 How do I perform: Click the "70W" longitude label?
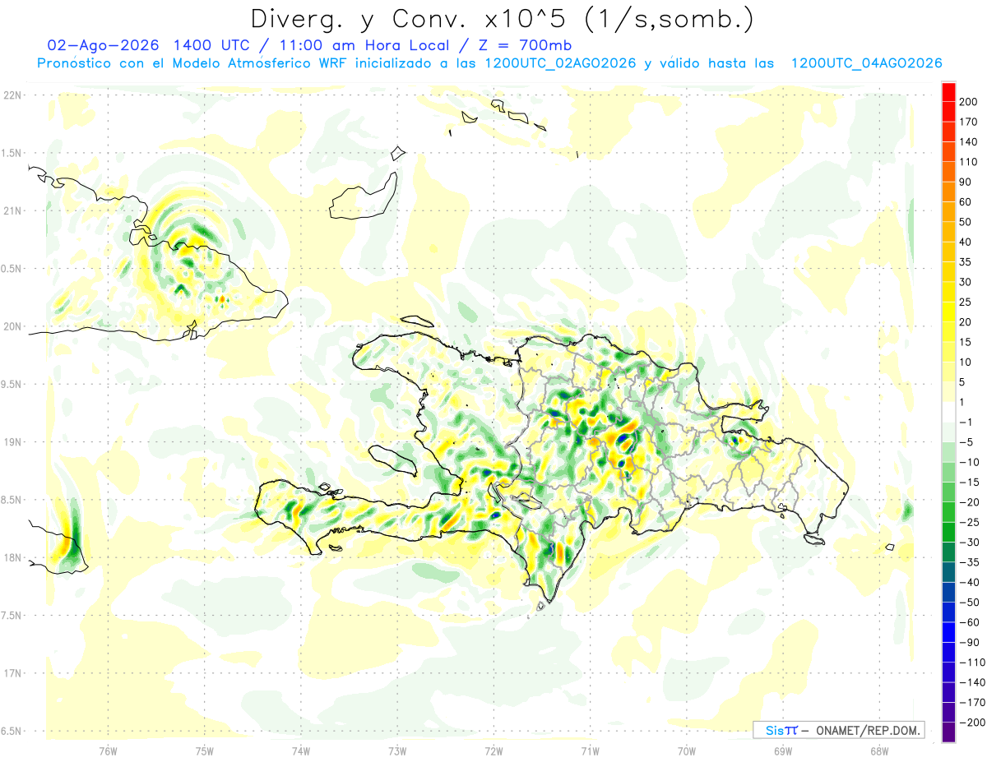[687, 751]
